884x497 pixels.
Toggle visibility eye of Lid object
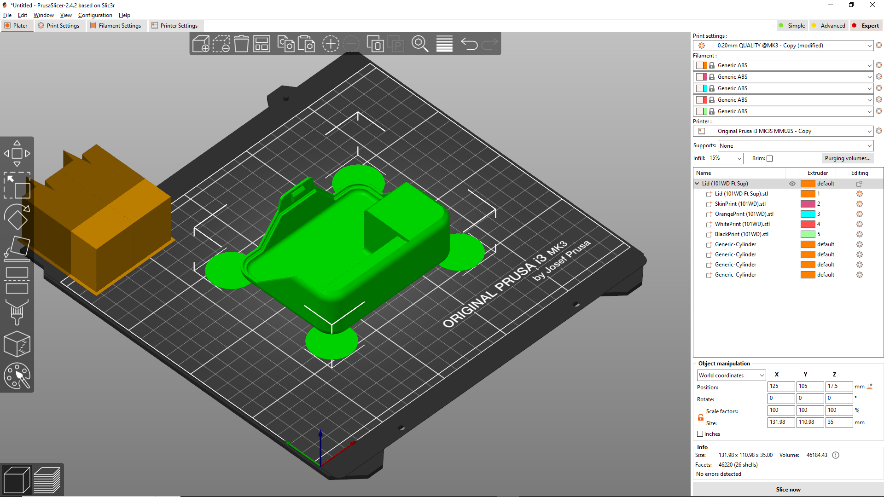(x=792, y=184)
